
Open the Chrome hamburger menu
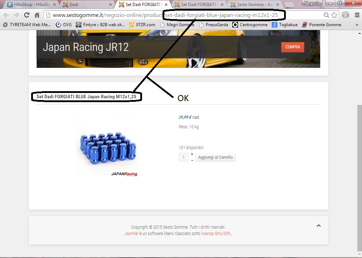(x=357, y=15)
